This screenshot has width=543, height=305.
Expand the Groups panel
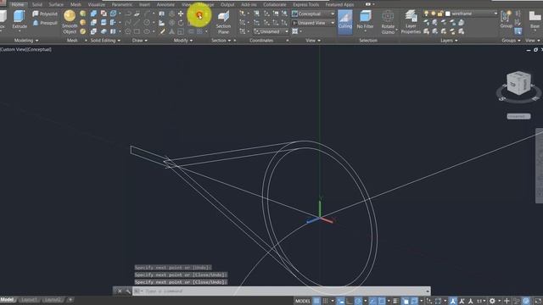tap(511, 41)
